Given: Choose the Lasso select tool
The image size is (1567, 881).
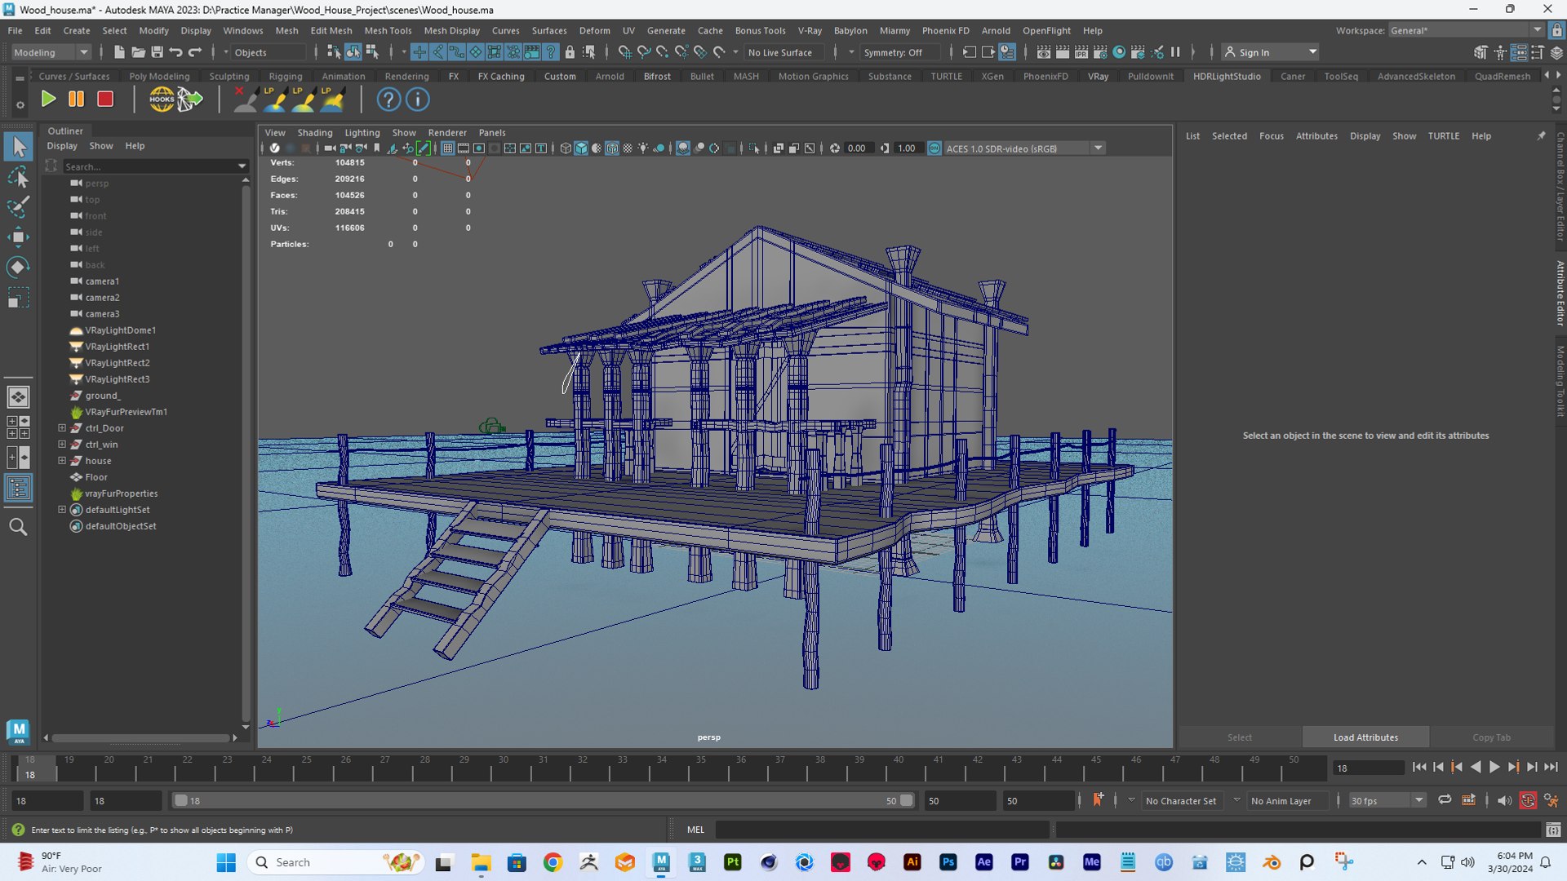Looking at the screenshot, I should coord(18,177).
